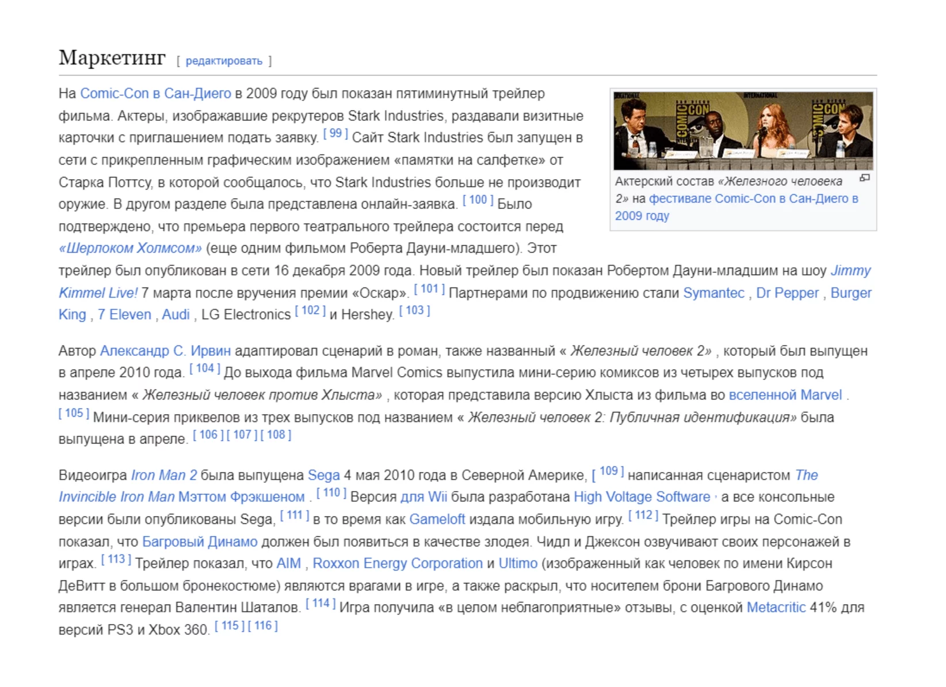Viewport: 946px width, 687px height.
Task: Open the High Voltage Software link
Action: tap(641, 497)
